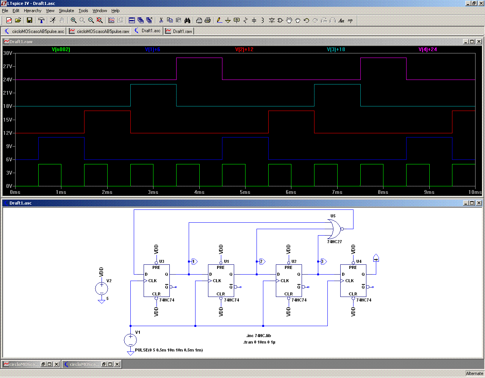
Task: Choose the Place Ground symbol tool
Action: 228,20
